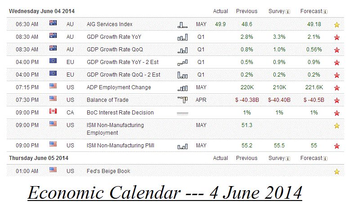349x219 pixels.
Task: Click the Fed's Beige Book link
Action: click(x=108, y=171)
